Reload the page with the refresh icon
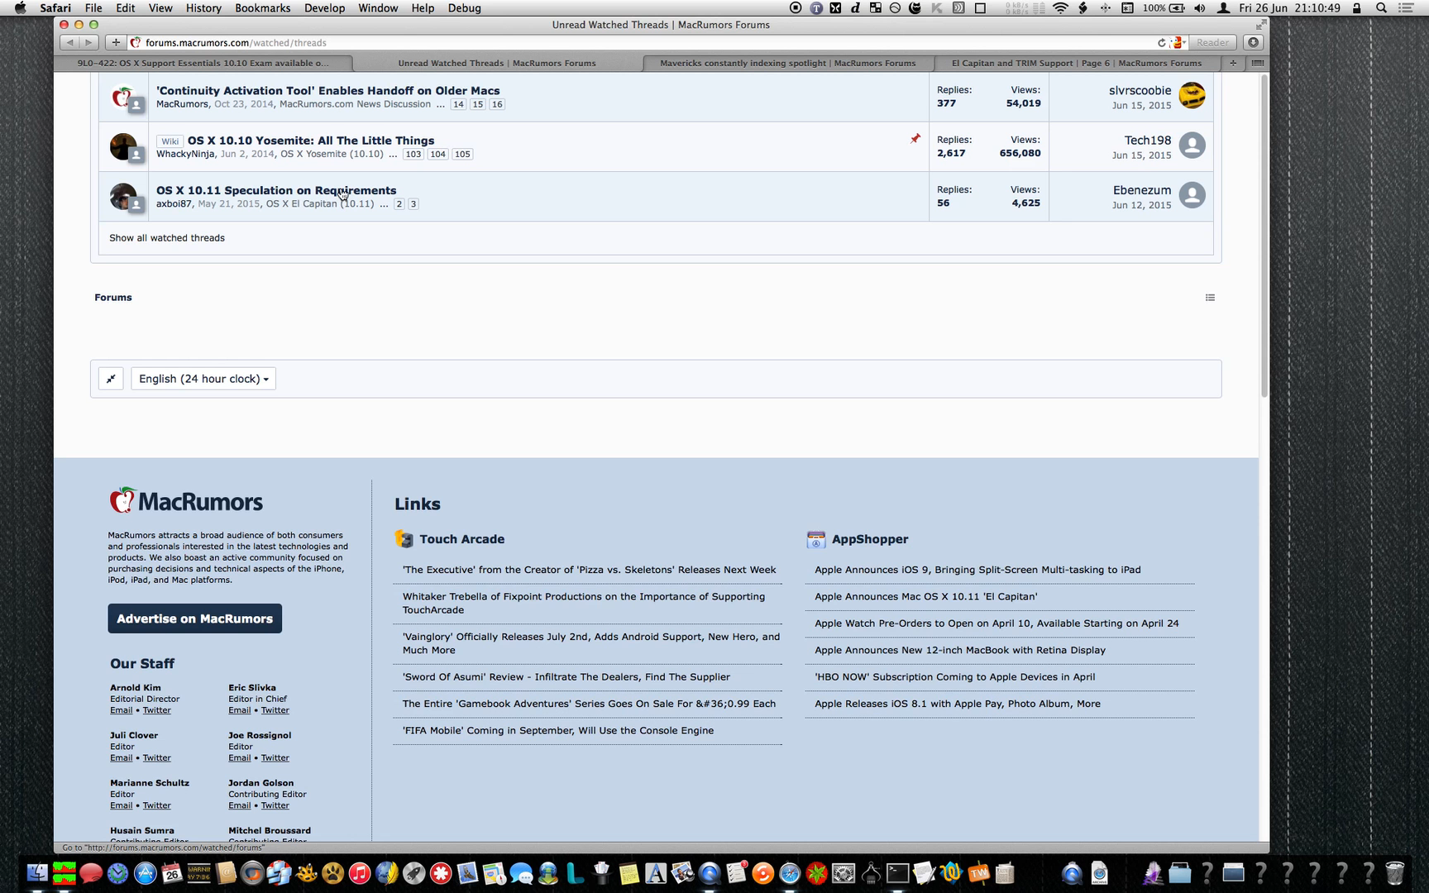 1161,43
